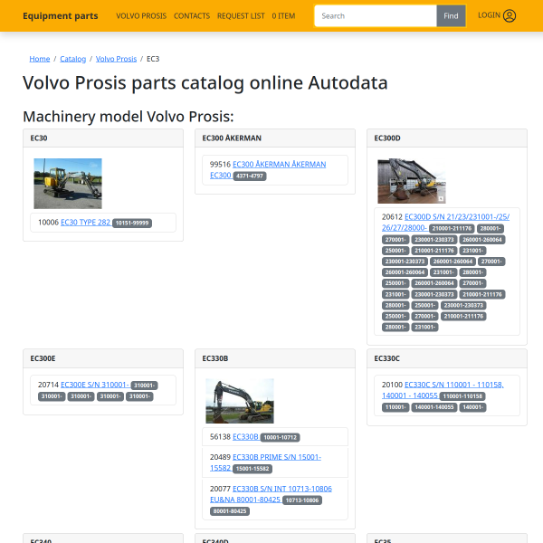Screen dimensions: 543x543
Task: Go to Volvo Prosis breadcrumb link
Action: click(116, 59)
